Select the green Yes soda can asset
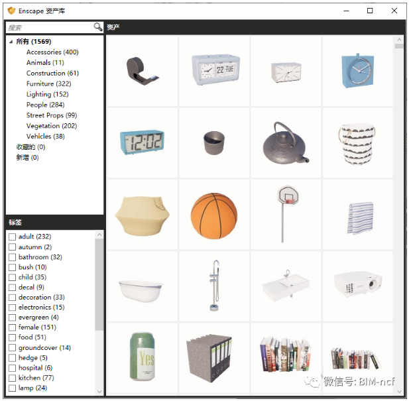The width and height of the screenshot is (409, 401). click(x=143, y=358)
